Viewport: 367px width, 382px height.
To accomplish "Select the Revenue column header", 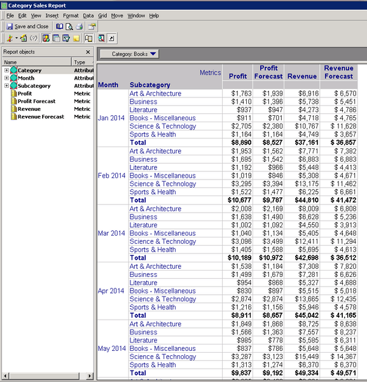I will 302,76.
